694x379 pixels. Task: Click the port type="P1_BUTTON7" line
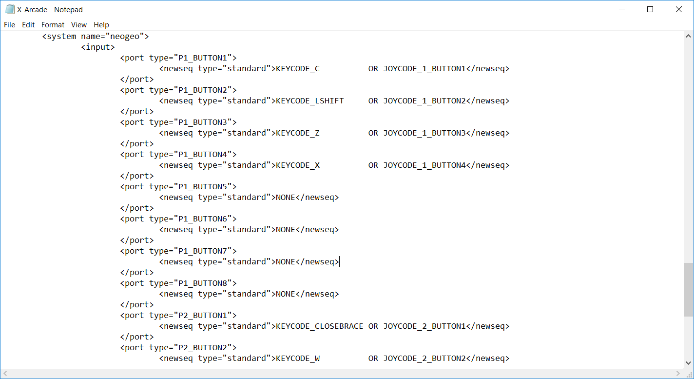pos(178,251)
